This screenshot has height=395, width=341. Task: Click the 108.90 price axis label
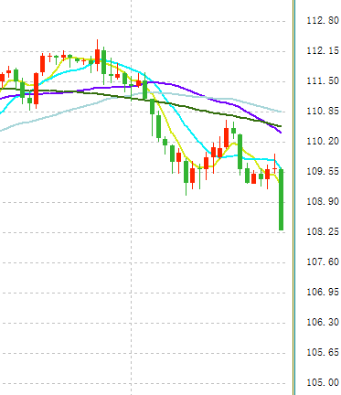click(323, 201)
